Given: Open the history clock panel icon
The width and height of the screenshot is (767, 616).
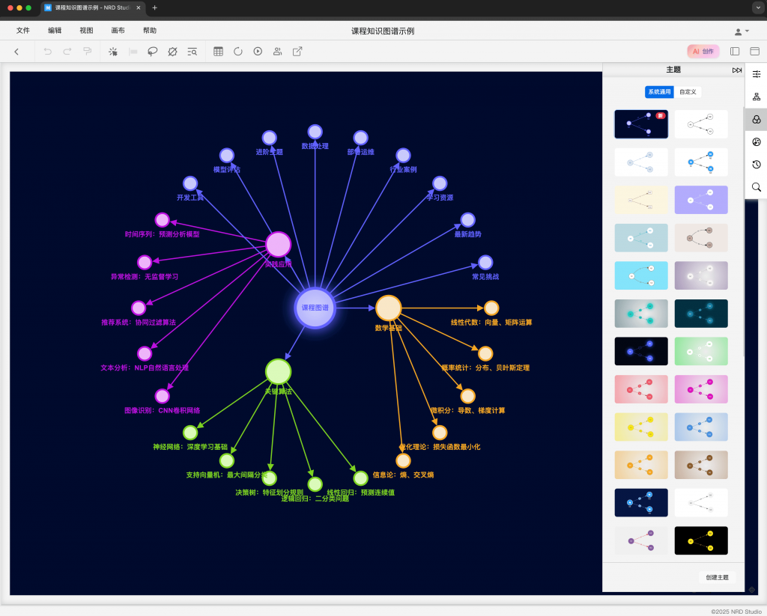Looking at the screenshot, I should pyautogui.click(x=756, y=165).
